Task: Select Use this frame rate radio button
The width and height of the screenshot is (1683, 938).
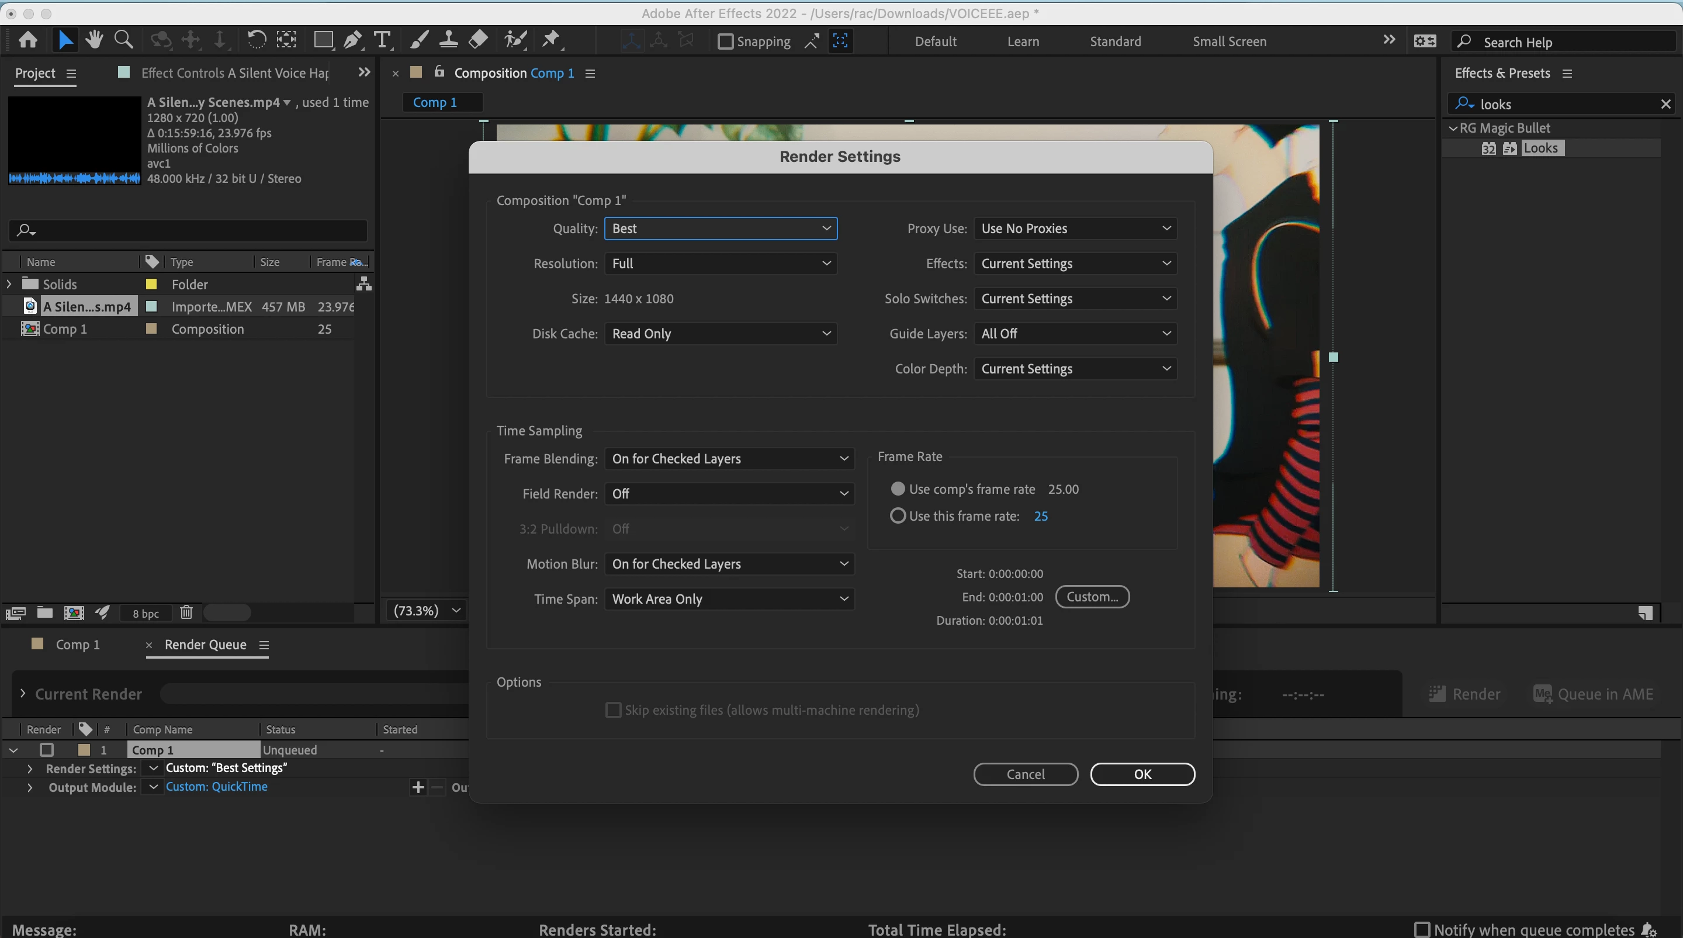Action: [x=898, y=516]
